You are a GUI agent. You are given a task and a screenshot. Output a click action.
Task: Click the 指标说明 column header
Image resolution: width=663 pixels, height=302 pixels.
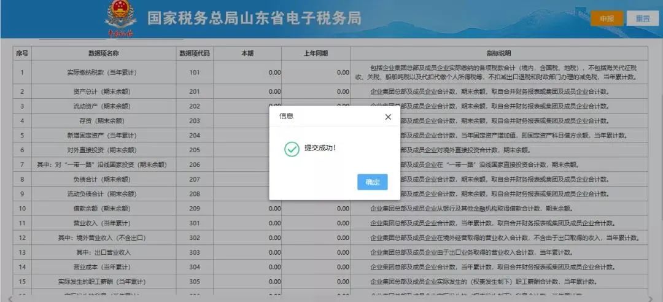pos(499,53)
